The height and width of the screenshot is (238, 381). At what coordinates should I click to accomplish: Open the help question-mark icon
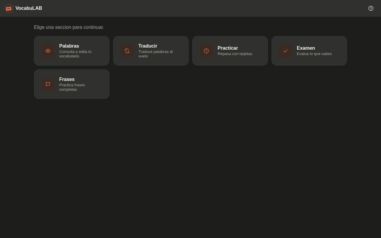371,8
